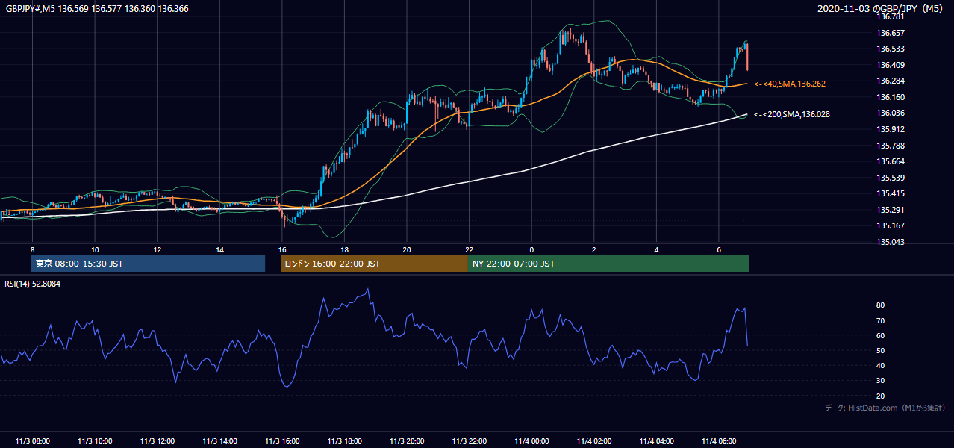The height and width of the screenshot is (448, 954).
Task: Click the 東京 08:00-15:30 JST session bar
Action: pos(148,264)
